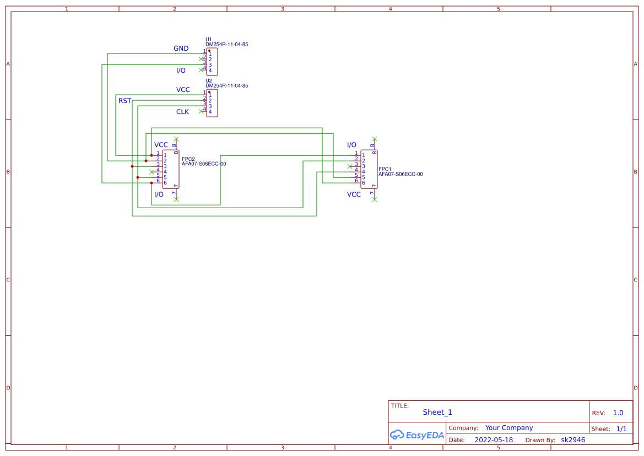The image size is (644, 456).
Task: Click the date 2022-05-18 in title block
Action: [494, 439]
